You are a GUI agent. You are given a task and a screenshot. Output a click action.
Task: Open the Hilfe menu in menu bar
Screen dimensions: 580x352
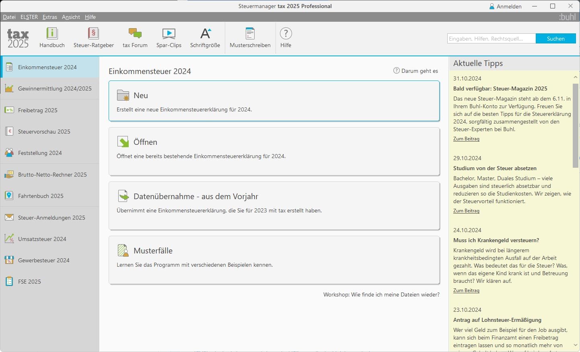(x=90, y=17)
